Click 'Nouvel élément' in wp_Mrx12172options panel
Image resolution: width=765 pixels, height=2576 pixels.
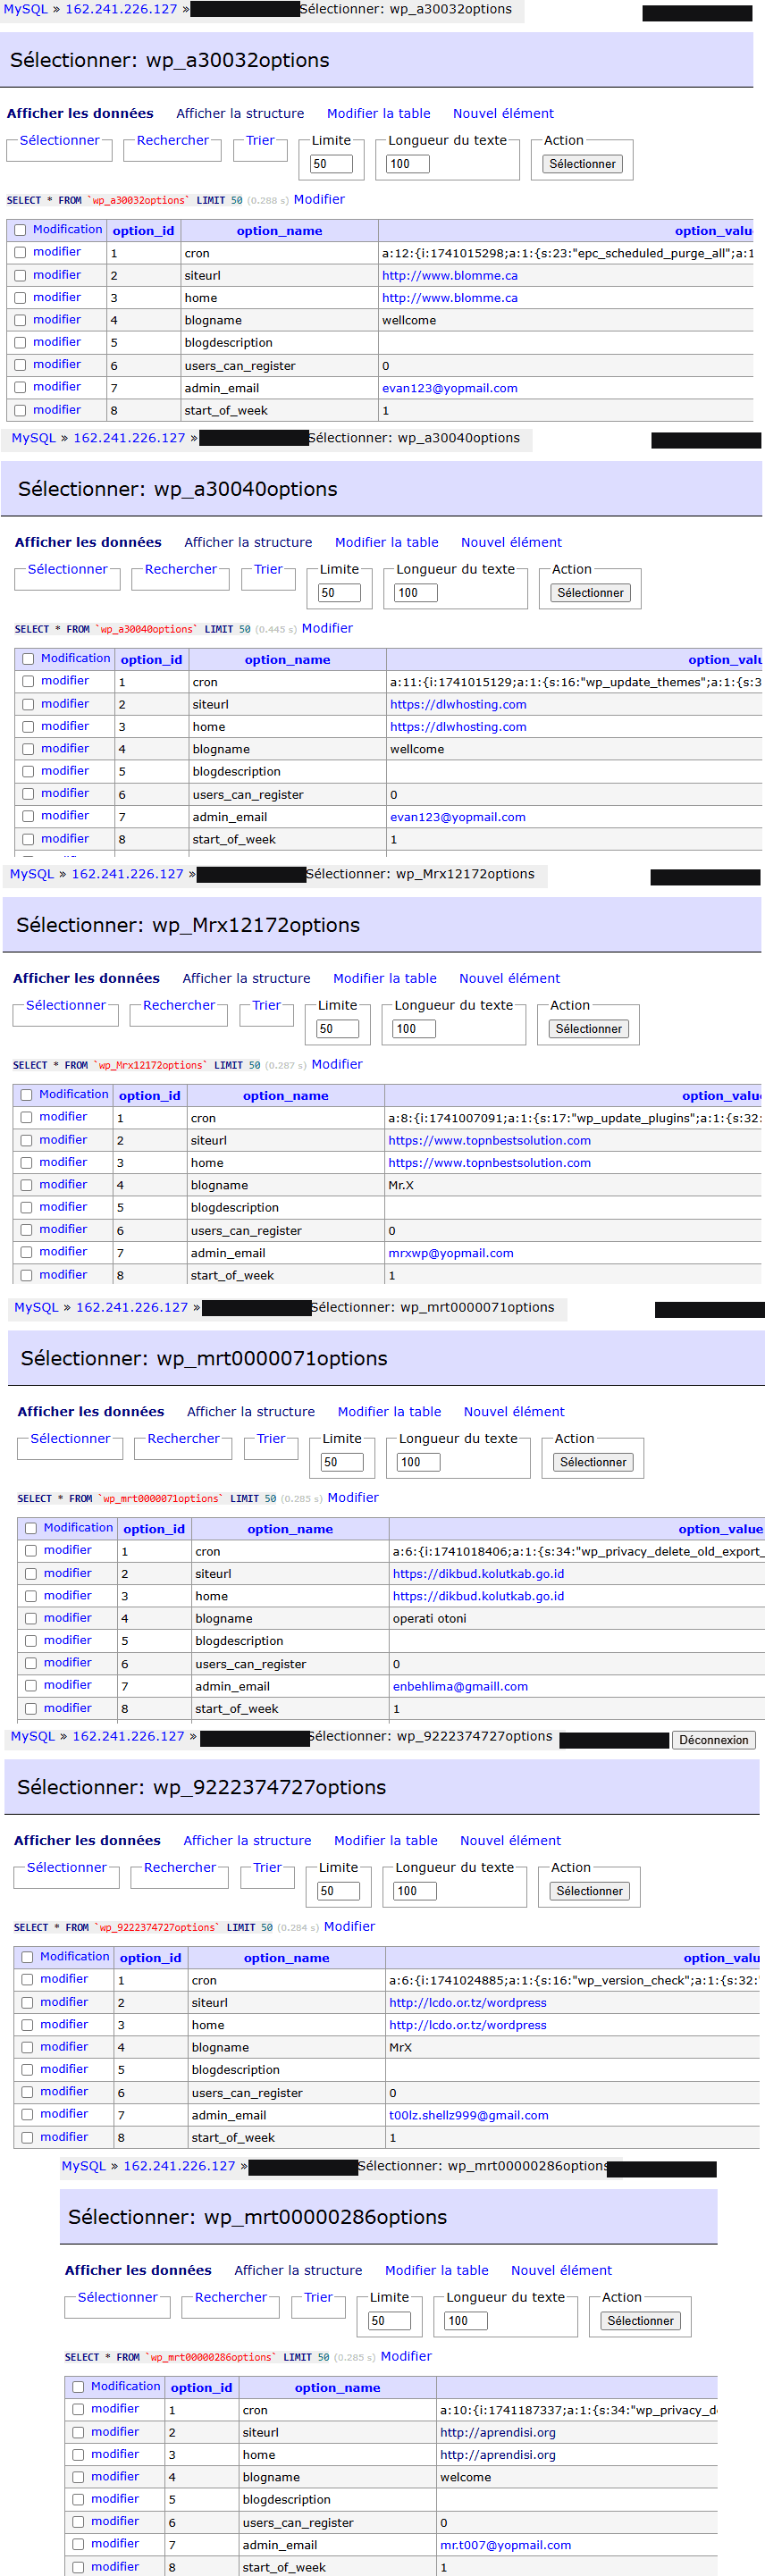509,979
